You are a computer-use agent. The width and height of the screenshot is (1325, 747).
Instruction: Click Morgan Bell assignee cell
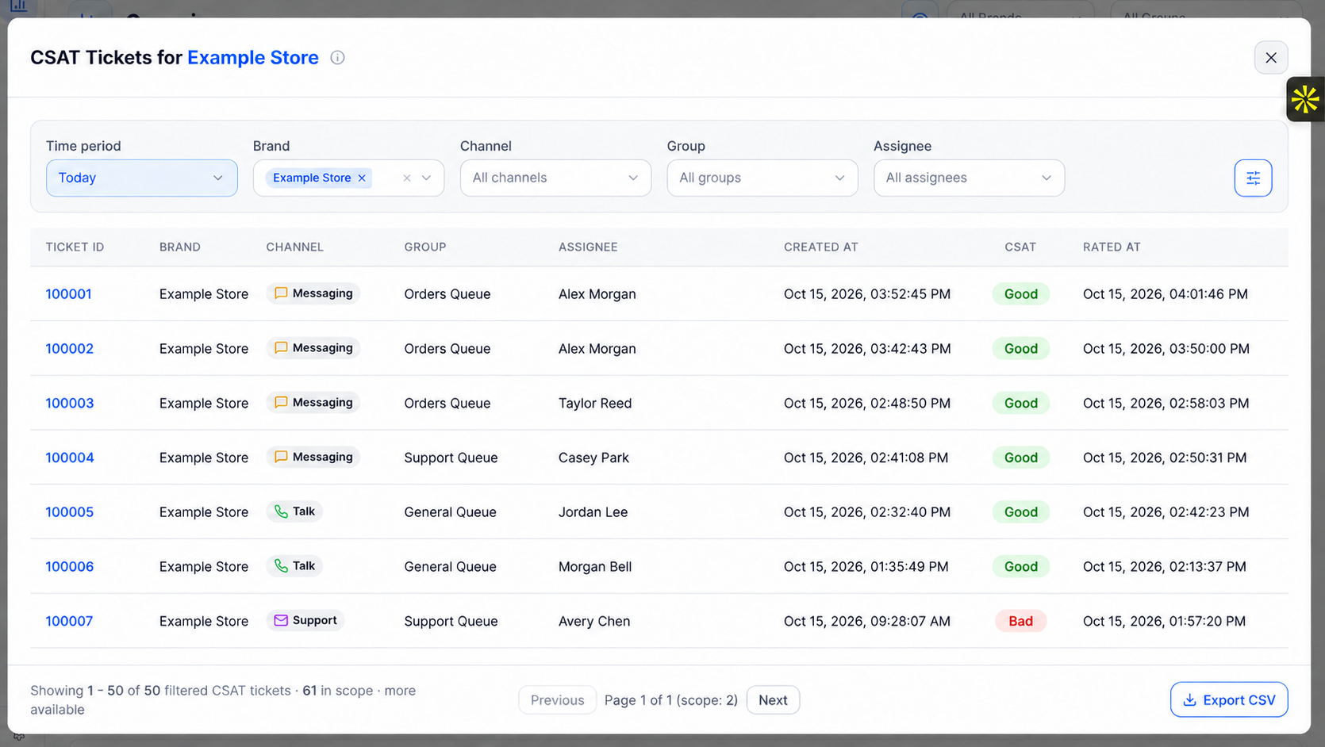click(x=595, y=567)
